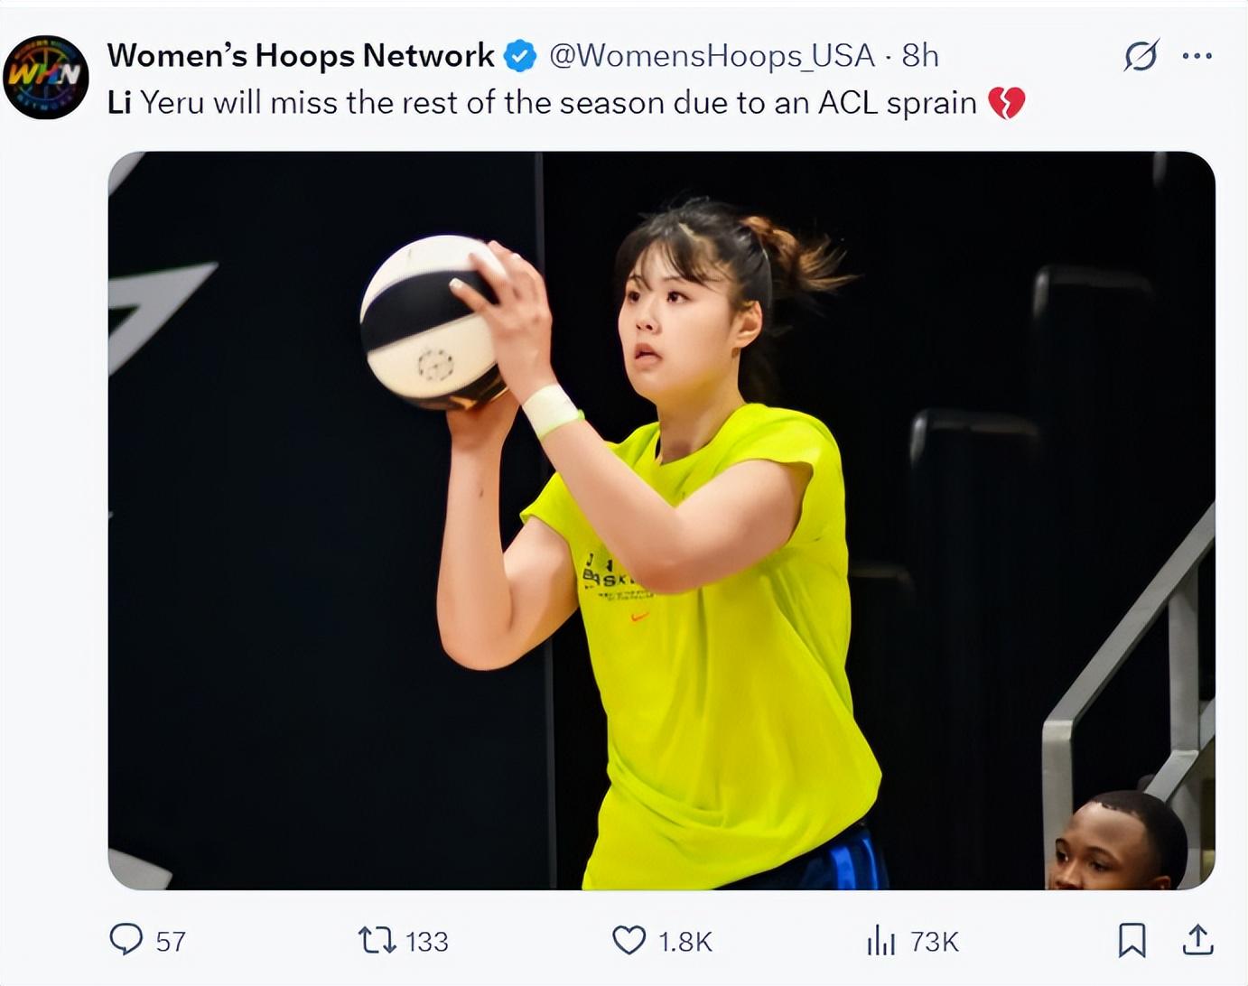
Task: Click the tweet text about ACL sprain
Action: (542, 103)
